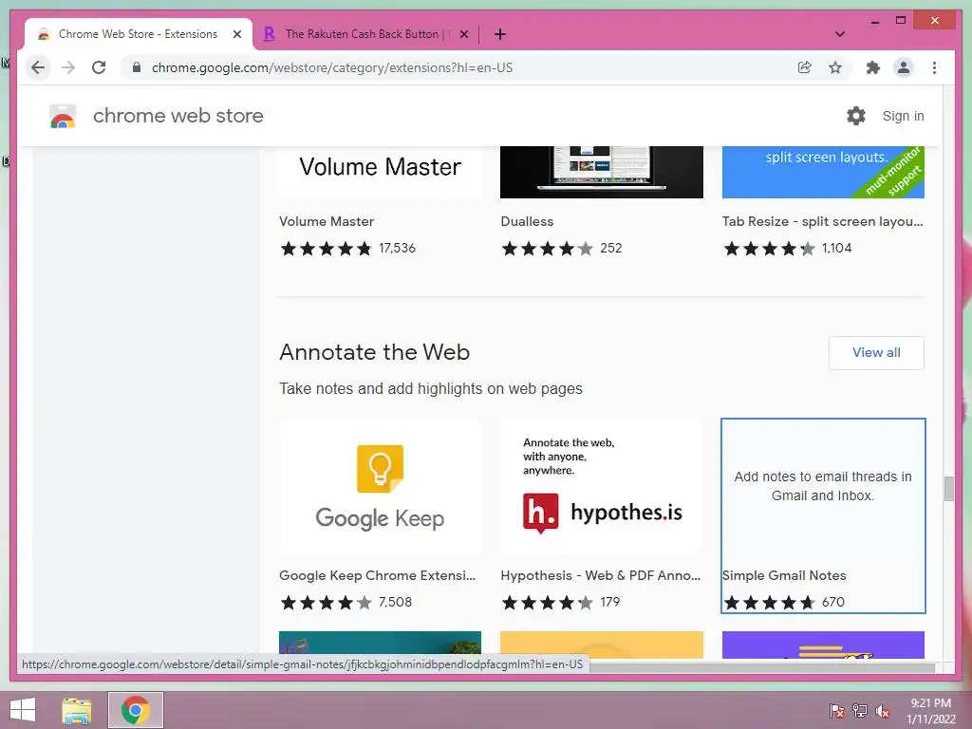Switch to the Chrome Web Store - Extensions tab
The image size is (972, 729).
click(x=139, y=34)
